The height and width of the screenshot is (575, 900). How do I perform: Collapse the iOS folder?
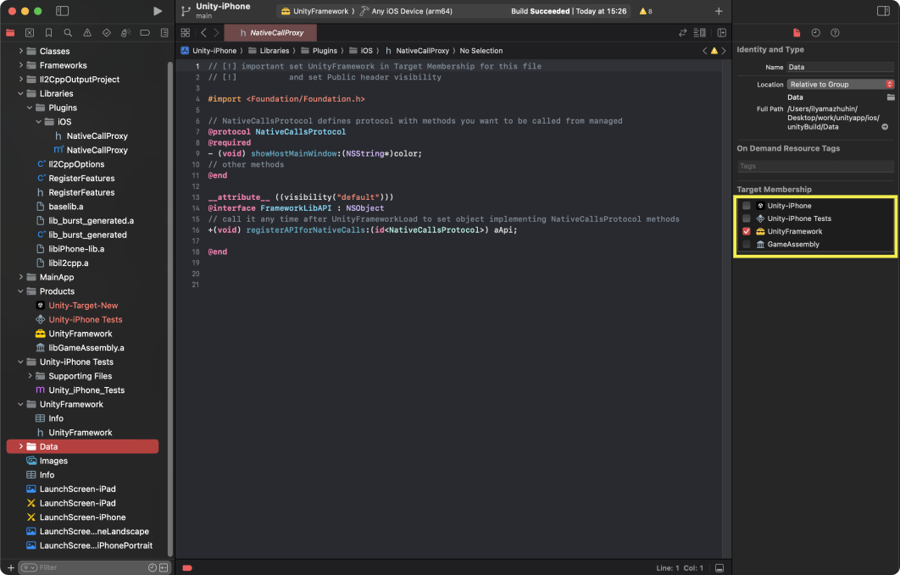coord(39,122)
